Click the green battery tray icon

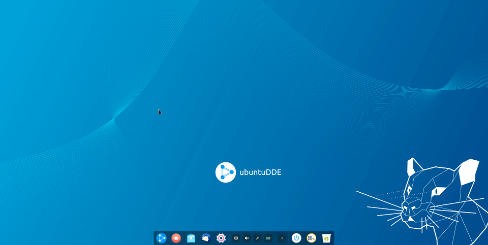click(268, 238)
